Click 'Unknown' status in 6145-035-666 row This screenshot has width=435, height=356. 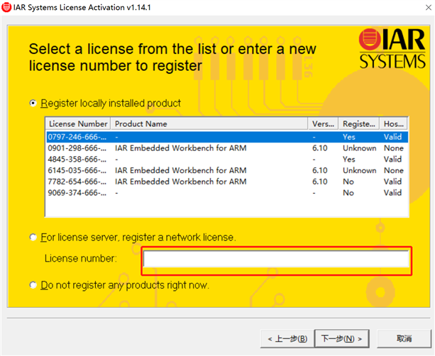[360, 170]
